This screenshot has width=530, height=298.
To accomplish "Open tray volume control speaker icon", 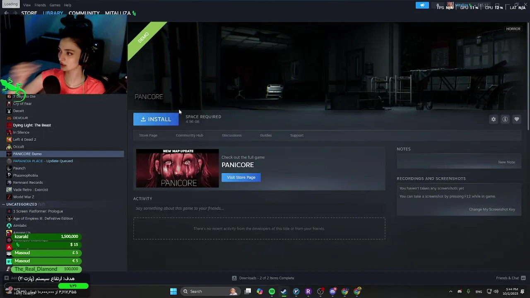I will pyautogui.click(x=496, y=291).
